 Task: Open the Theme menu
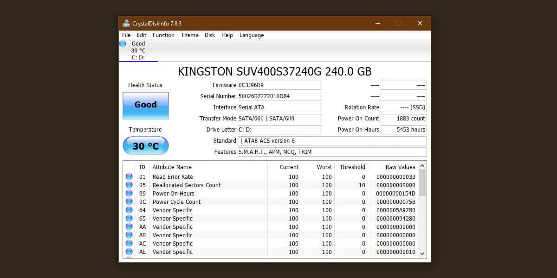[x=189, y=35]
